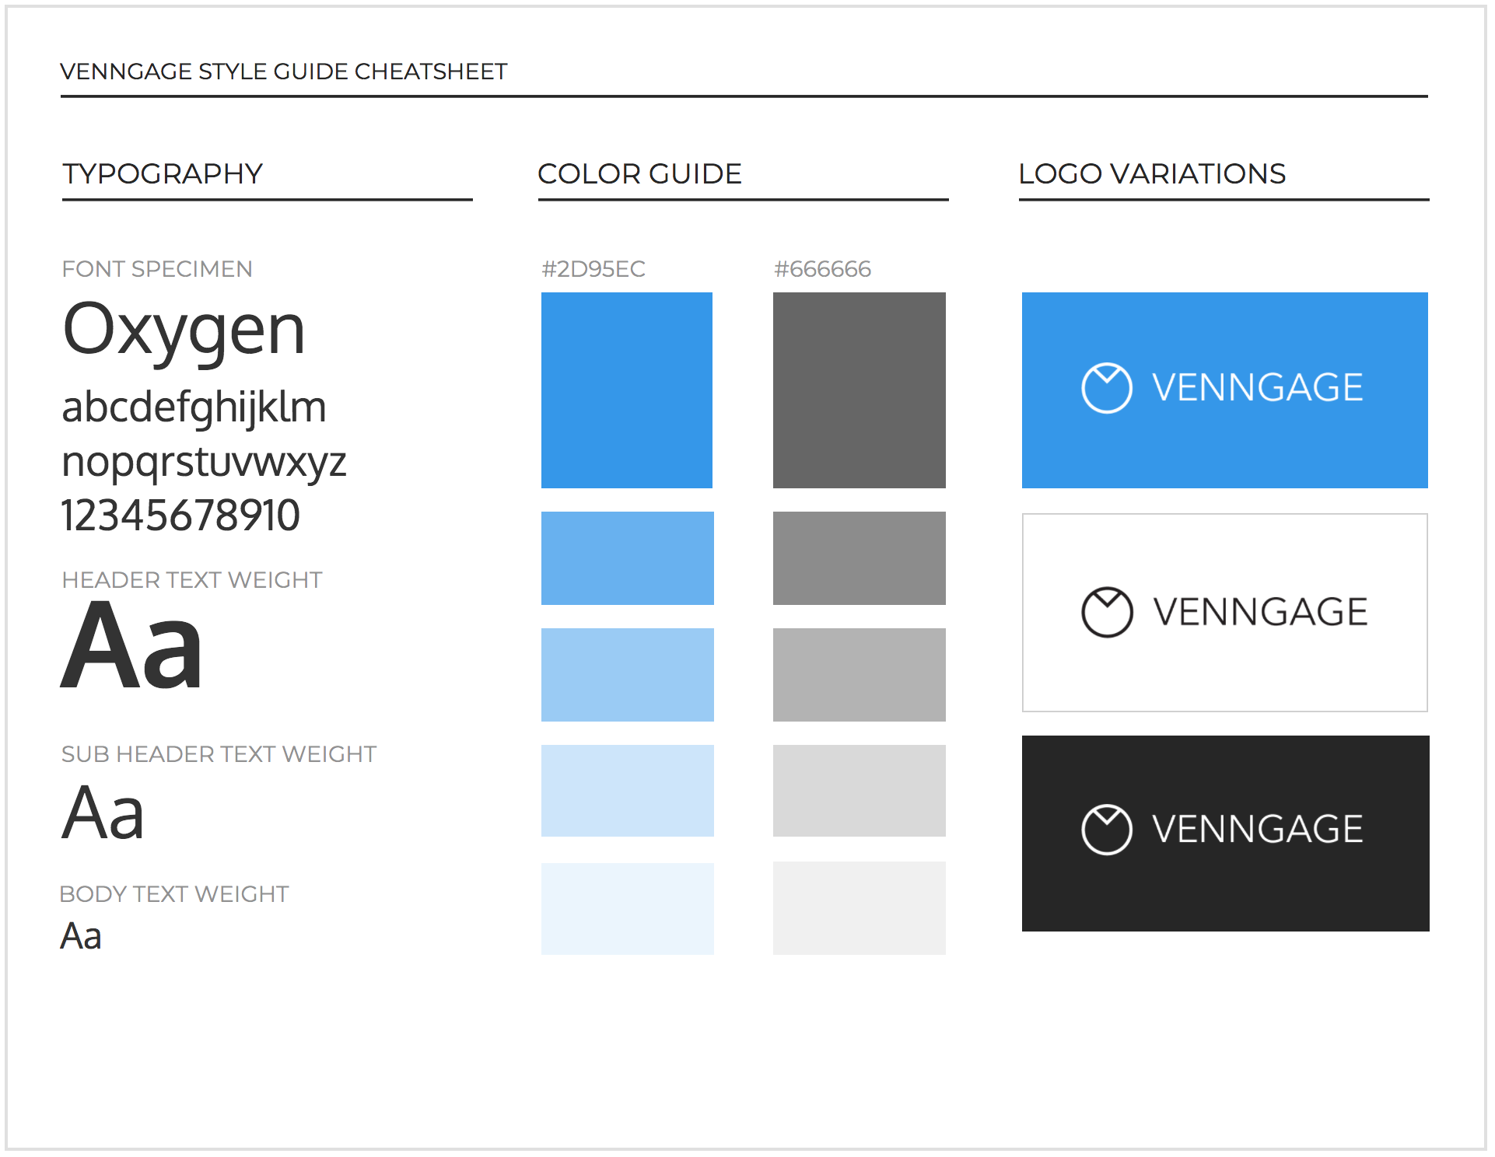
Task: Choose the lightest blue tint swatch
Action: click(627, 908)
